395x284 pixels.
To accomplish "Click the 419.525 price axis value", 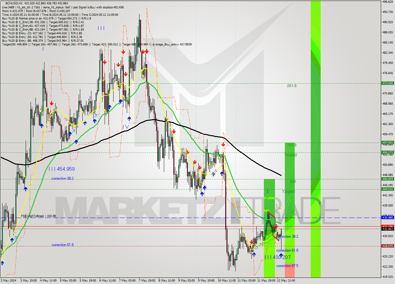I will [388, 277].
